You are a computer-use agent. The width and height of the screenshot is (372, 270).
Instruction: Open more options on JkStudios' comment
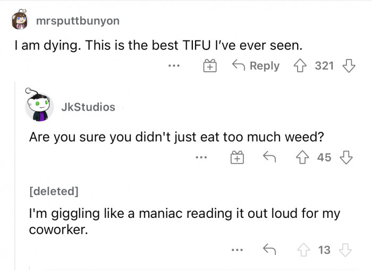click(x=200, y=157)
